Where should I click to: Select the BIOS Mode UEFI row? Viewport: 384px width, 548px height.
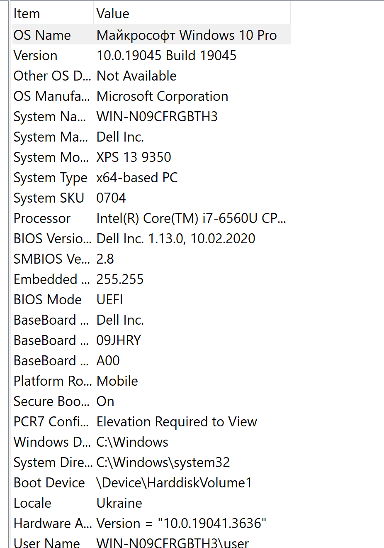(x=151, y=299)
